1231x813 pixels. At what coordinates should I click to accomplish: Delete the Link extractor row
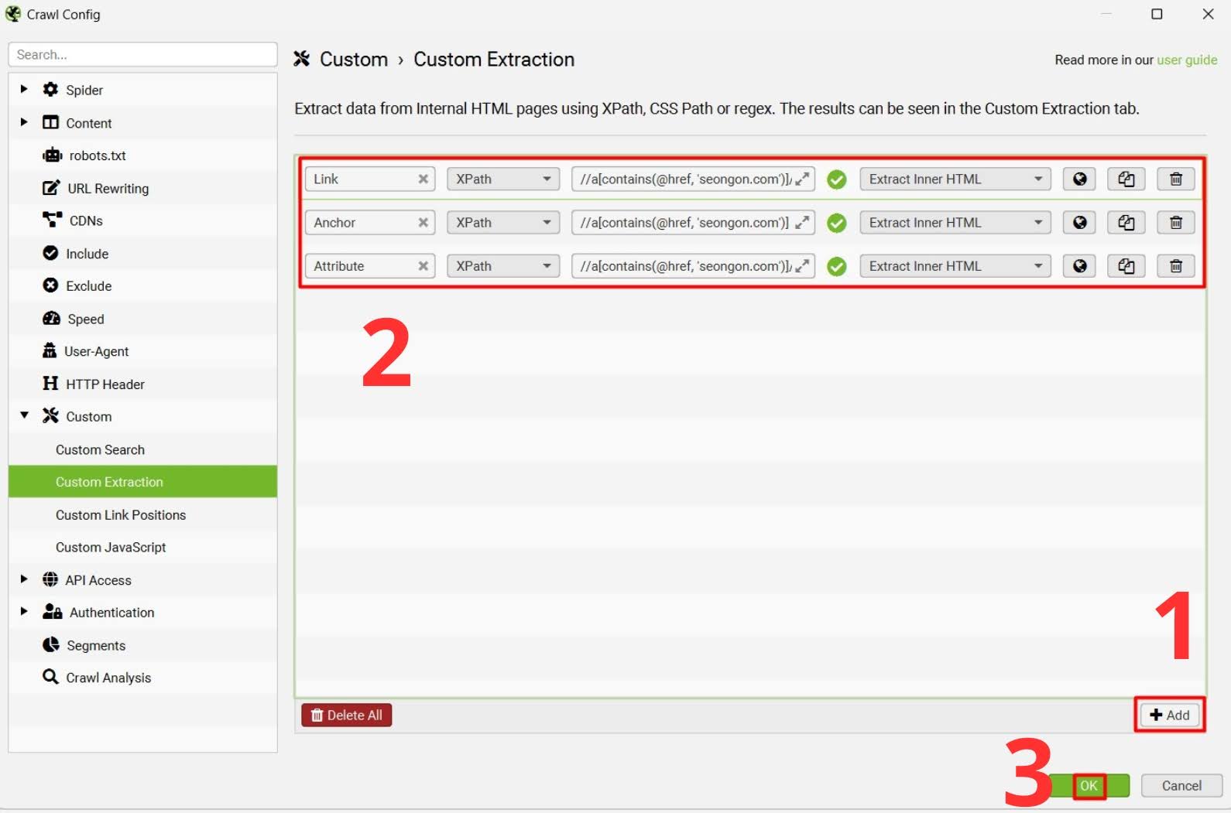coord(1176,179)
